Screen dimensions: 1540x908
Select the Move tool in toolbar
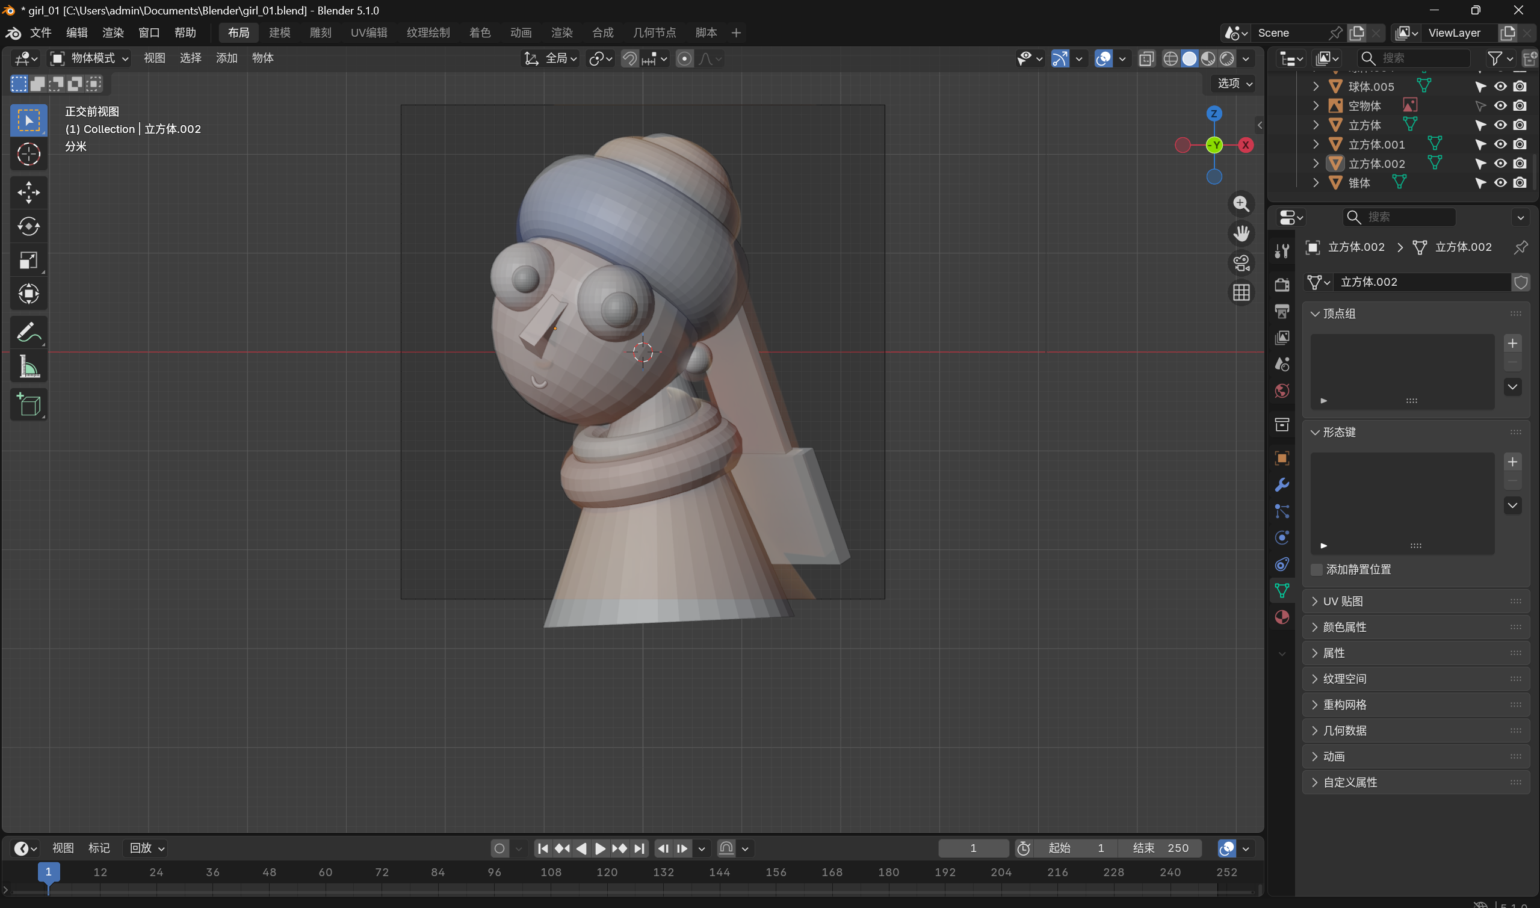coord(28,192)
